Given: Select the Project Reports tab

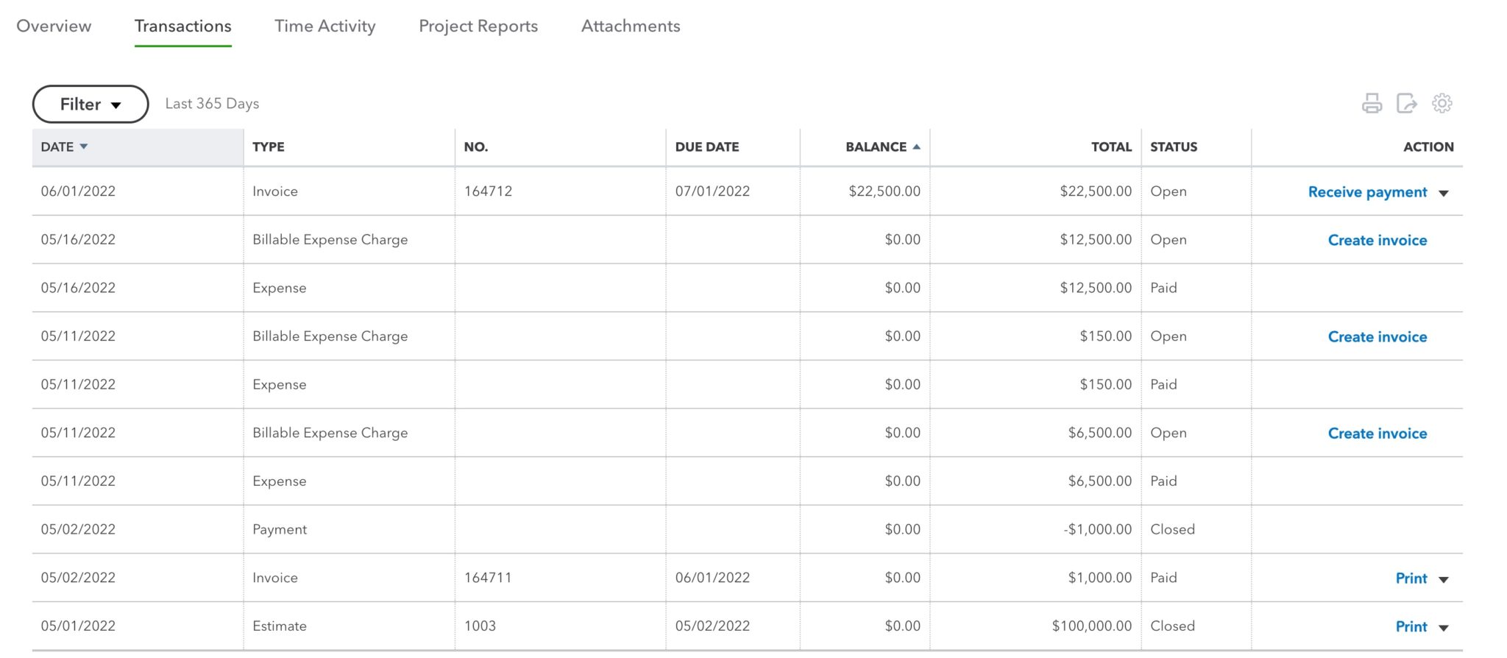Looking at the screenshot, I should 478,26.
